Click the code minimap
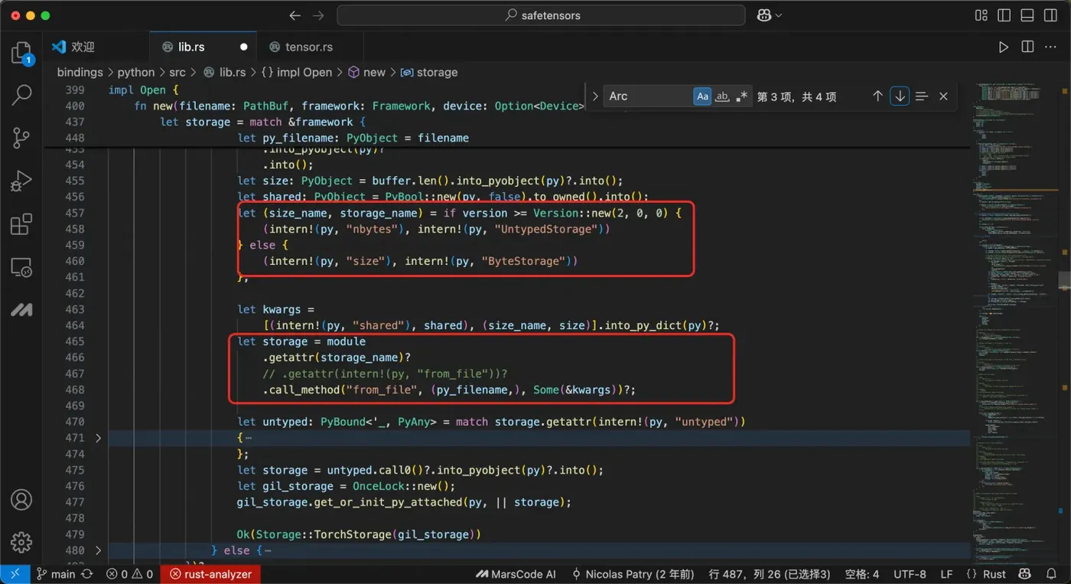 point(1014,321)
